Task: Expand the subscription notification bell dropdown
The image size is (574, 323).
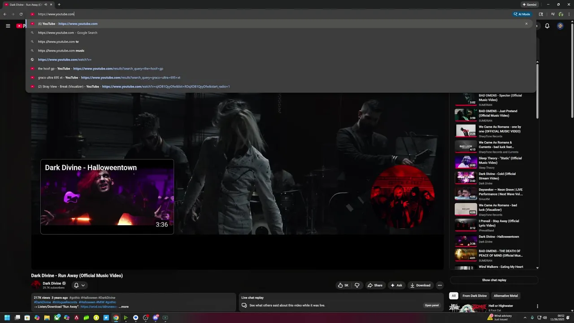Action: [79, 285]
